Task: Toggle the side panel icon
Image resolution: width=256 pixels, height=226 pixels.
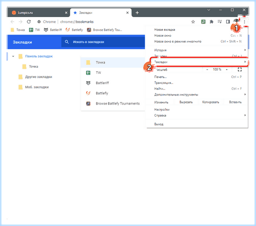Action: click(228, 22)
